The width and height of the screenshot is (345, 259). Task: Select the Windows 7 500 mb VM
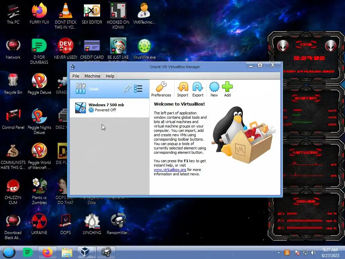click(x=109, y=108)
